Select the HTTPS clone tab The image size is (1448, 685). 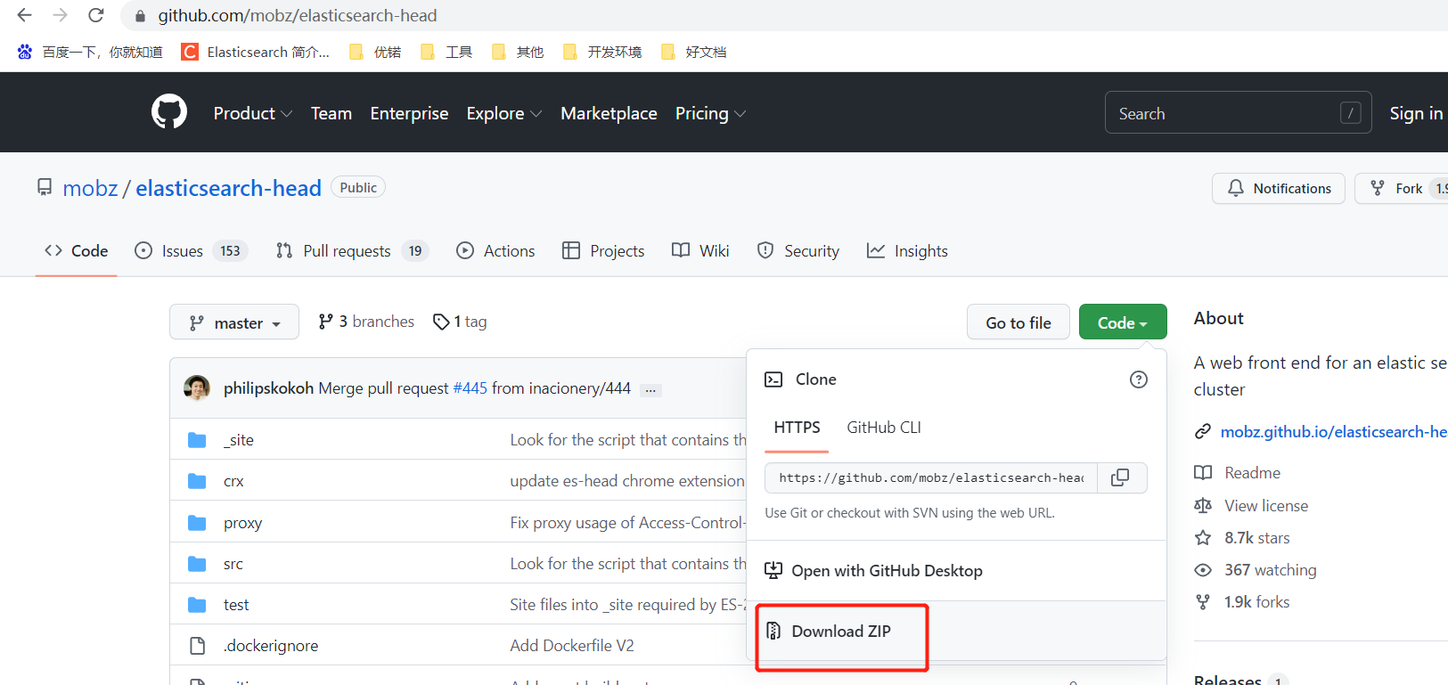[797, 428]
